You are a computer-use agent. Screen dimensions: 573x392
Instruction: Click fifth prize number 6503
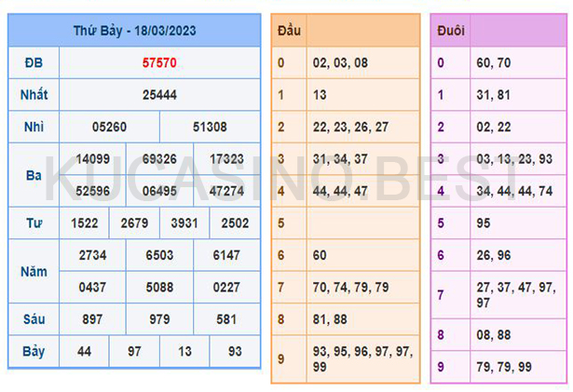pyautogui.click(x=159, y=255)
